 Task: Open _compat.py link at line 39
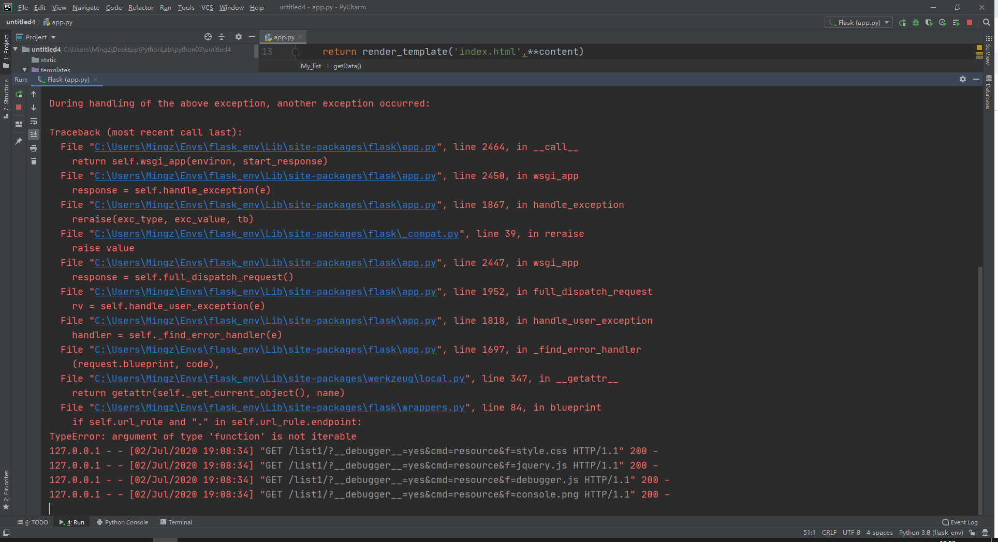(277, 234)
